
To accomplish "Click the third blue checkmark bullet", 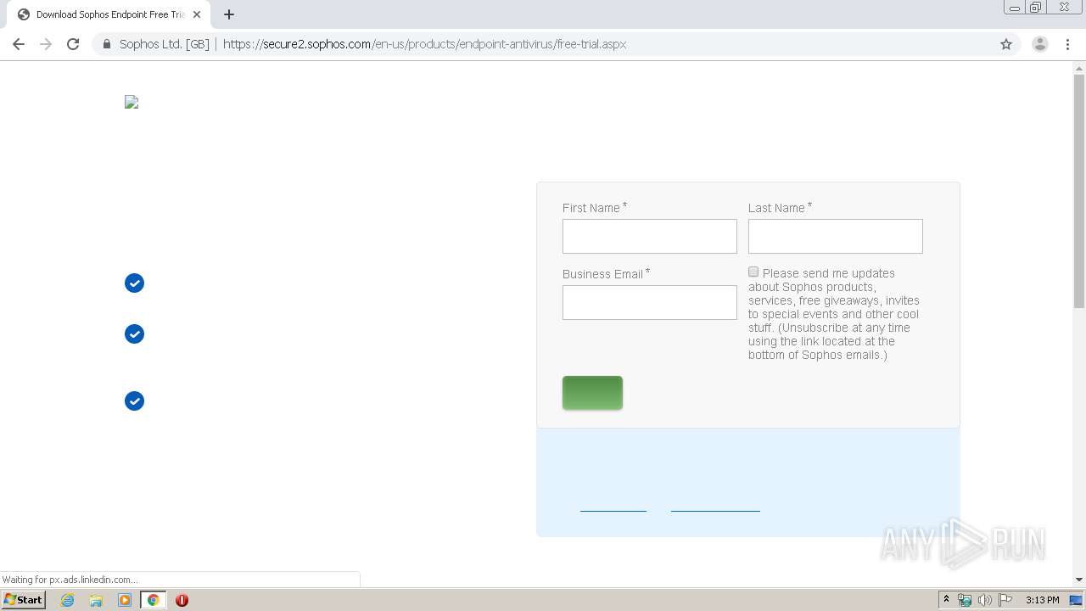I will point(134,401).
